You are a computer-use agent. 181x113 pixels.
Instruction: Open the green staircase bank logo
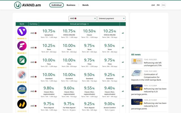point(22,60)
